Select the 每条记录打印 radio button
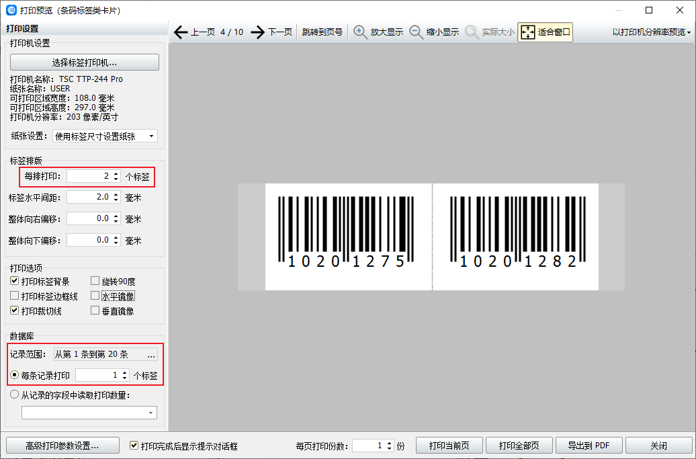 (15, 375)
